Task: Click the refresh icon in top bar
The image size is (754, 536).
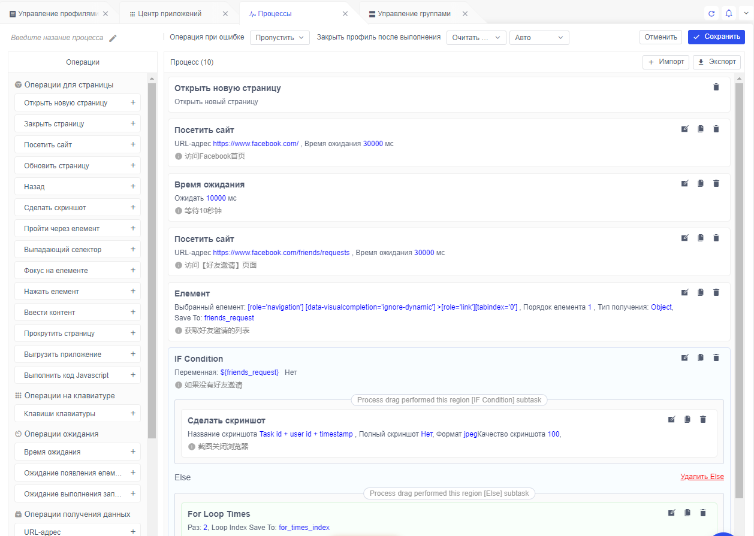Action: 711,13
